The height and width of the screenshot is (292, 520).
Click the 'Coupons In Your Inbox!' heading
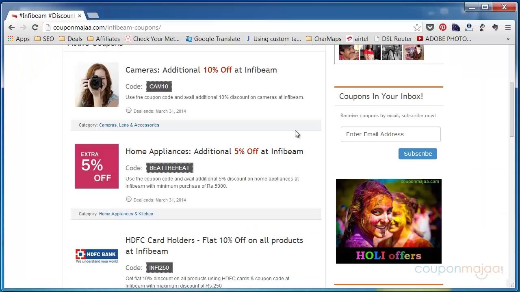tap(381, 96)
